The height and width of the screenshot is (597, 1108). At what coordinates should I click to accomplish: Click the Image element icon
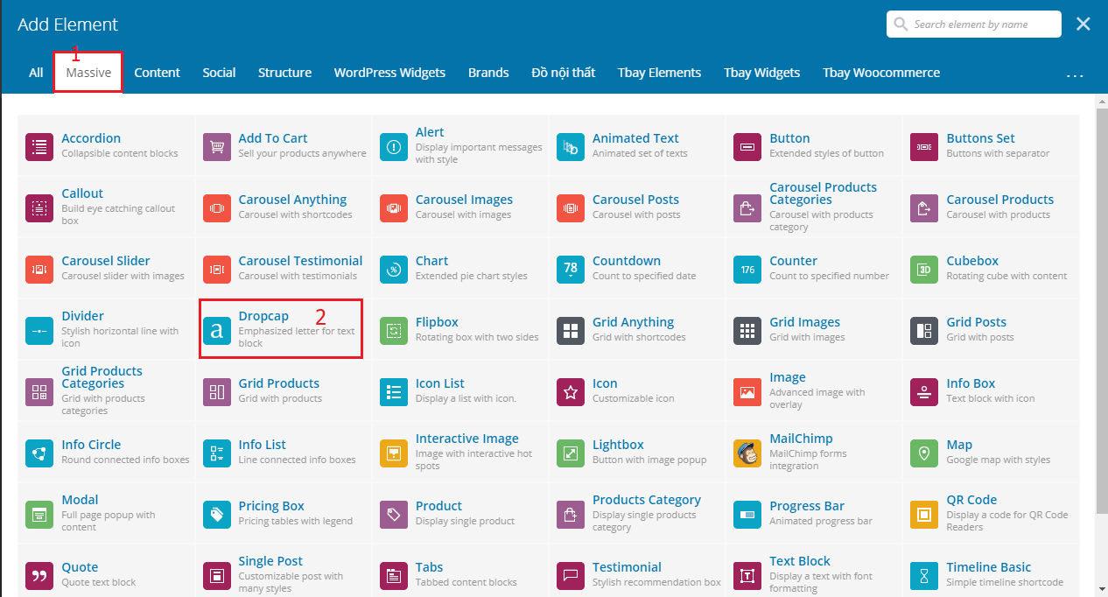click(747, 391)
